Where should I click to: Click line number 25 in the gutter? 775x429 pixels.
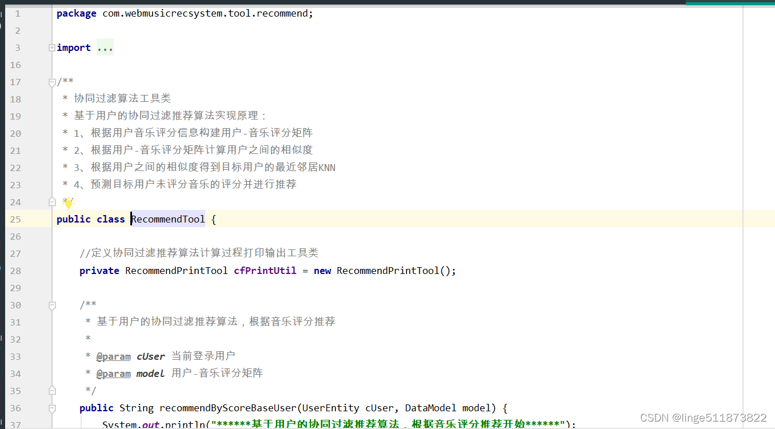[15, 219]
